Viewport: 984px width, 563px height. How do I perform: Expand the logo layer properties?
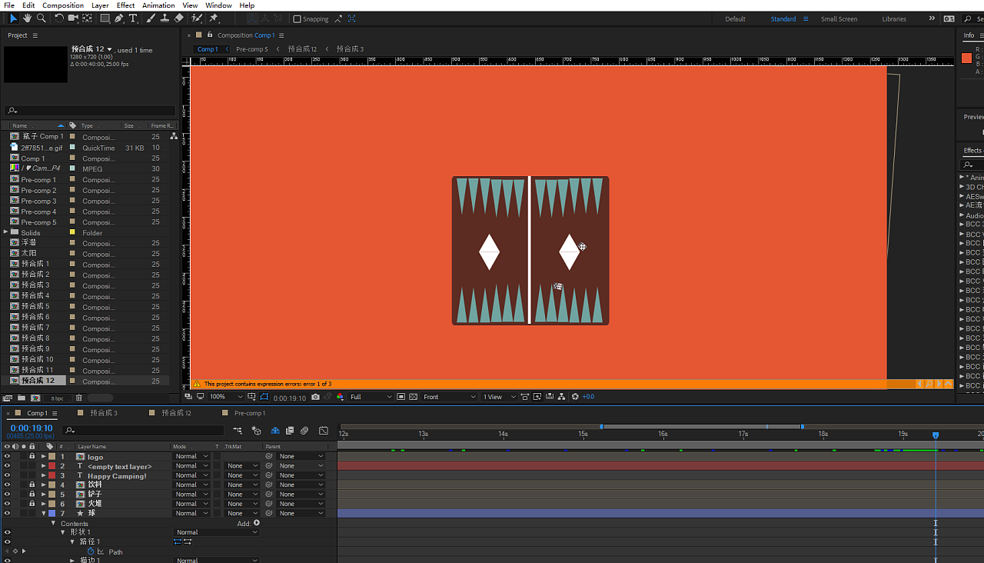pyautogui.click(x=43, y=456)
